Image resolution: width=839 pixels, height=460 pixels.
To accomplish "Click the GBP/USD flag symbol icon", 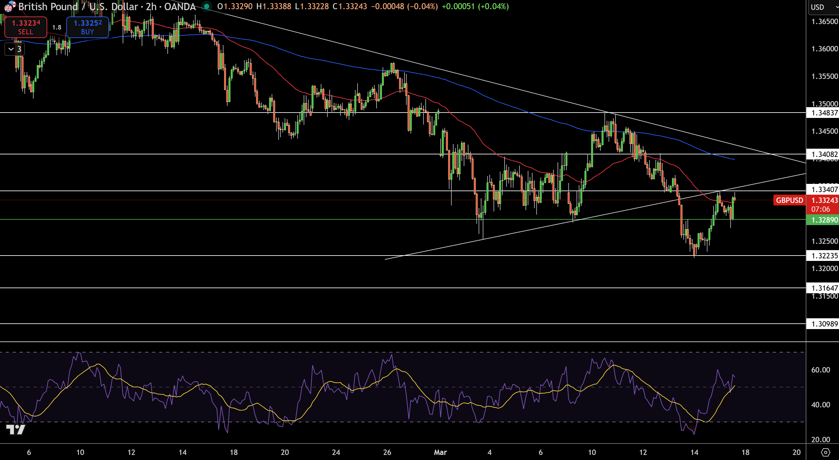I will point(10,6).
